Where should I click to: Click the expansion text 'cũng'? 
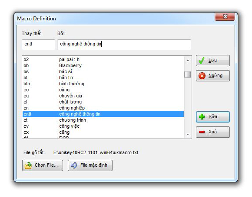(x=64, y=132)
